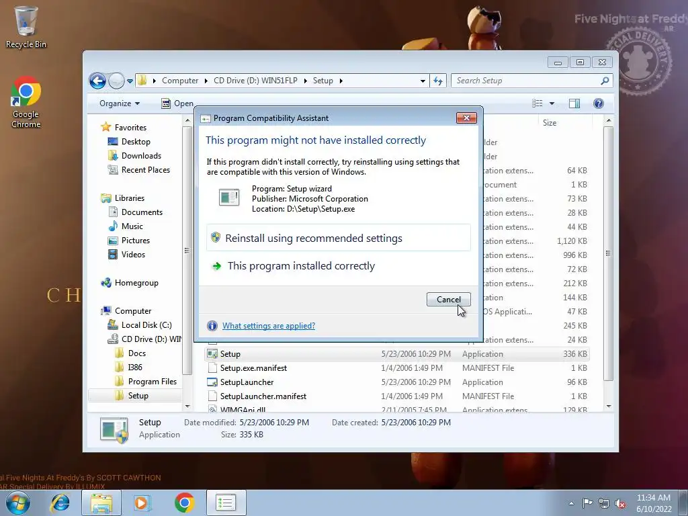Expand the arrow after Setup breadcrumb
The width and height of the screenshot is (688, 516).
(x=341, y=81)
